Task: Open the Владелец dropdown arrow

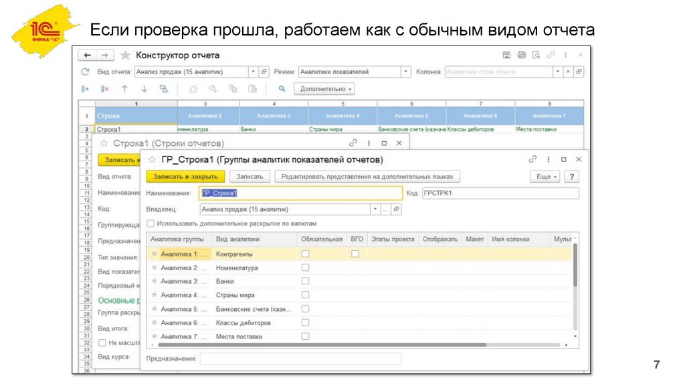Action: (x=375, y=209)
